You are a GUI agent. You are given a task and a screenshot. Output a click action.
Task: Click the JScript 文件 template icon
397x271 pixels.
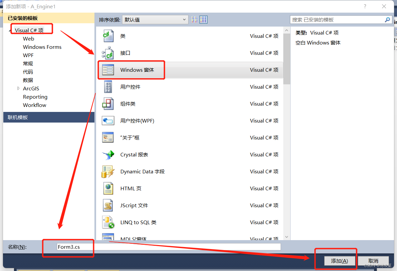pos(108,205)
